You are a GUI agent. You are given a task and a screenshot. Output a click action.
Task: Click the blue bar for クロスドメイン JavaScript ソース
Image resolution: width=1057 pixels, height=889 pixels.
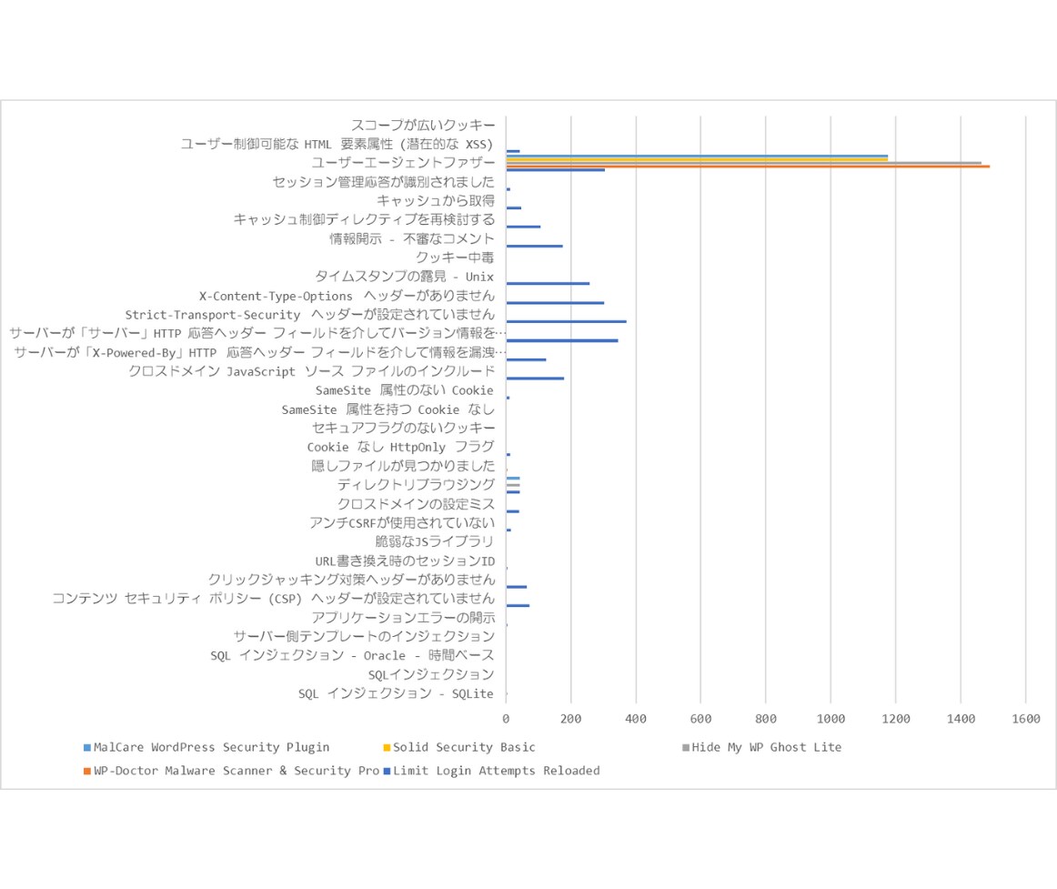[x=535, y=379]
